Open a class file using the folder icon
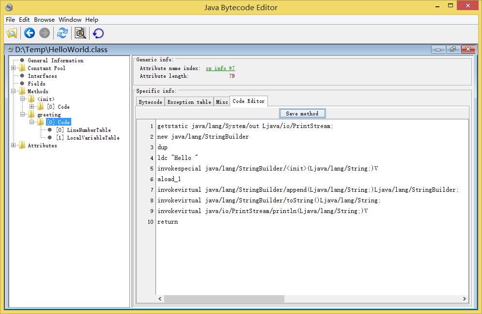This screenshot has width=482, height=314. pyautogui.click(x=12, y=33)
